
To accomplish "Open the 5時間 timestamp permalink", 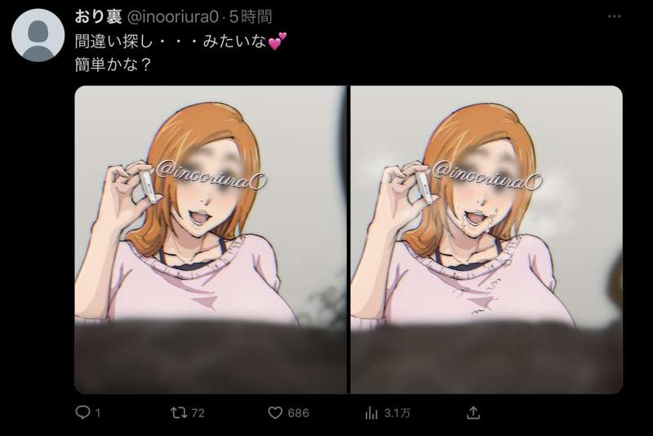I will point(251,16).
